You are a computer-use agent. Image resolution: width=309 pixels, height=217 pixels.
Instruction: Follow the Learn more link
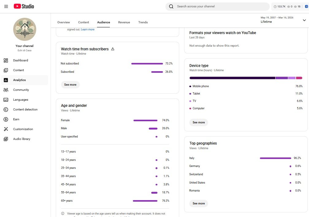[88, 29]
